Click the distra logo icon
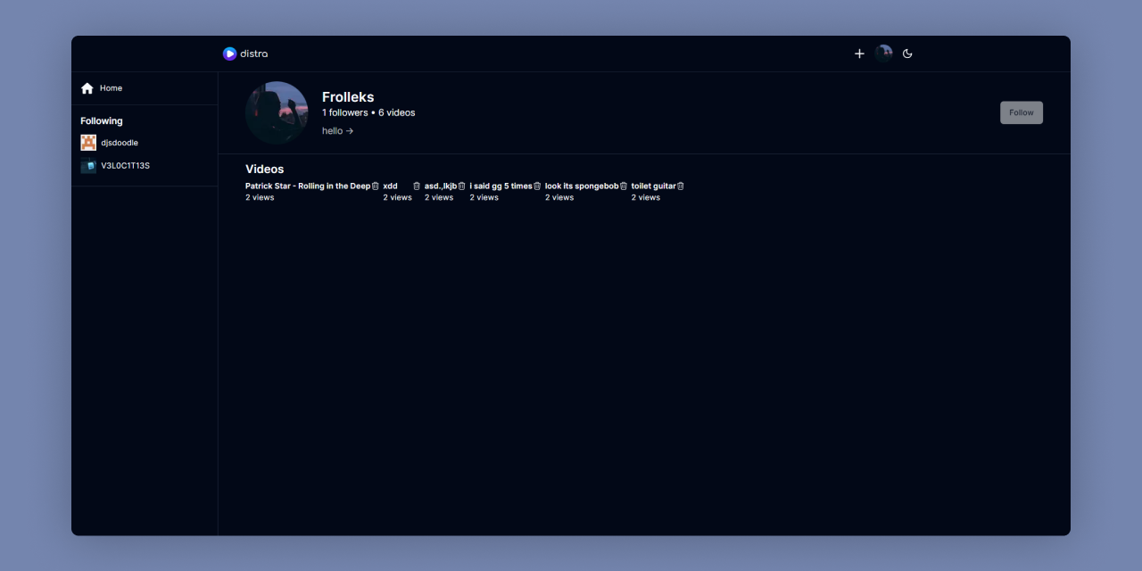The width and height of the screenshot is (1142, 571). (x=229, y=54)
